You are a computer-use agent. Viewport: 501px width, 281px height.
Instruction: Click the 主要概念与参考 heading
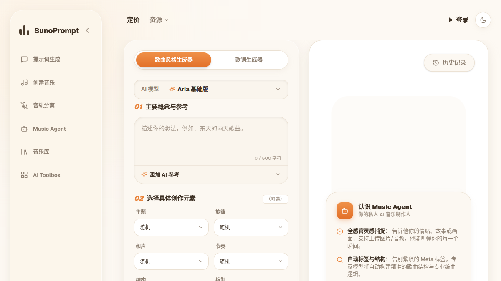pyautogui.click(x=167, y=107)
